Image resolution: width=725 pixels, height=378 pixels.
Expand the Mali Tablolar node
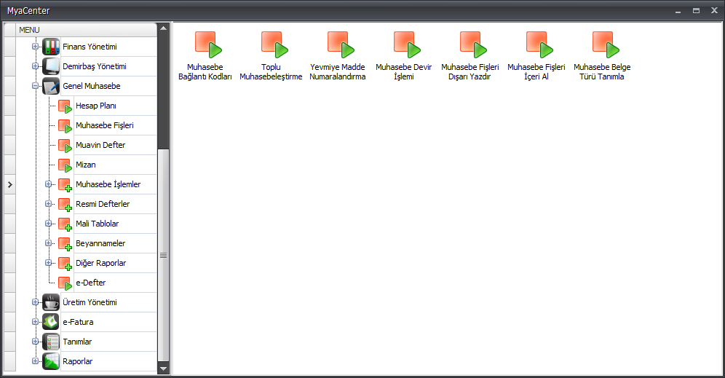point(48,224)
